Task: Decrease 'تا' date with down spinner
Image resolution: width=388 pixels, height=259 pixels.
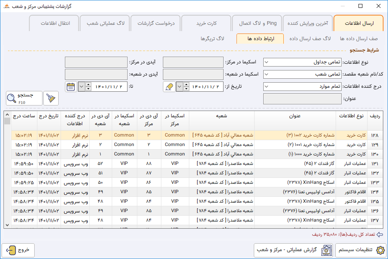Action: [x=88, y=89]
